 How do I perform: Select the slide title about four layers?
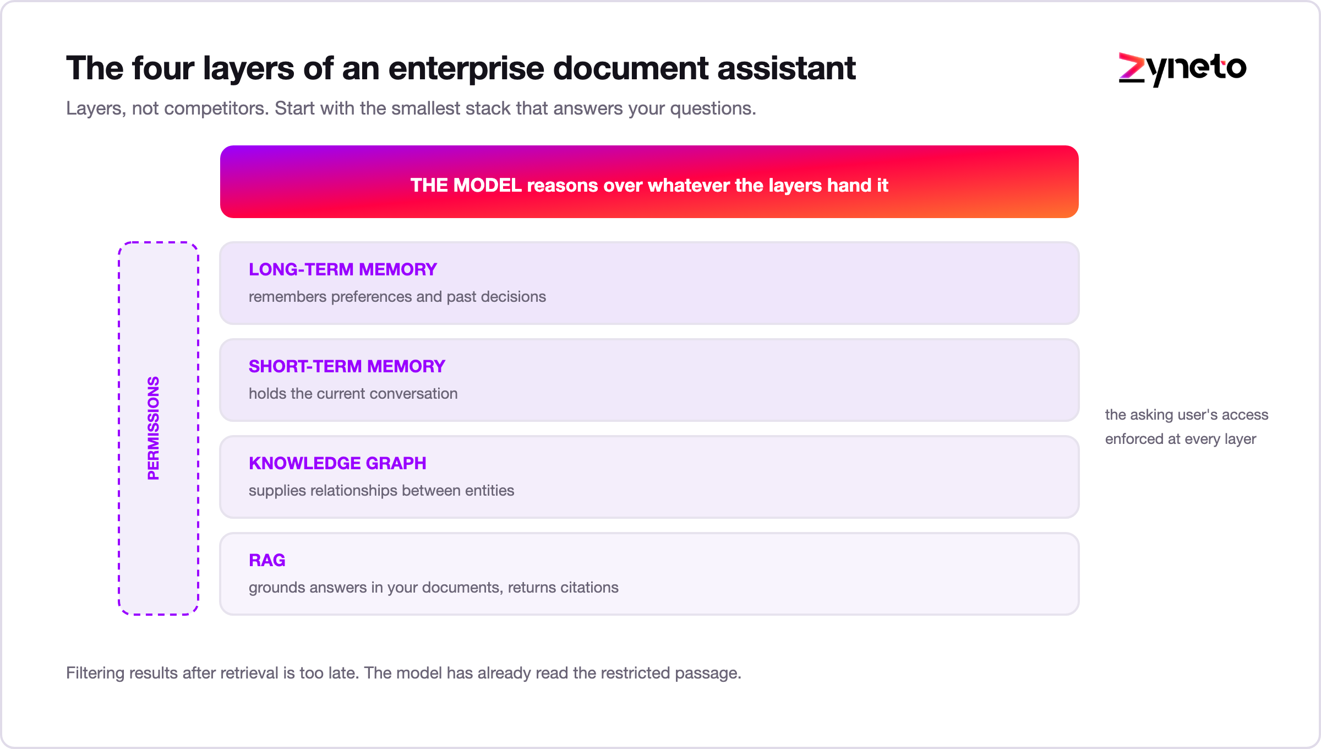pyautogui.click(x=461, y=68)
